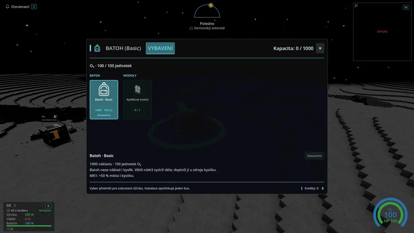This screenshot has width=414, height=233.
Task: Click the credits coin icon beside Kredity
Action: pos(323,189)
